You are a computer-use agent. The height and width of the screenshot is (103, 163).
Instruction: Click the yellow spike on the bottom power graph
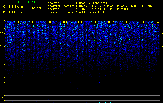[x=90, y=101]
